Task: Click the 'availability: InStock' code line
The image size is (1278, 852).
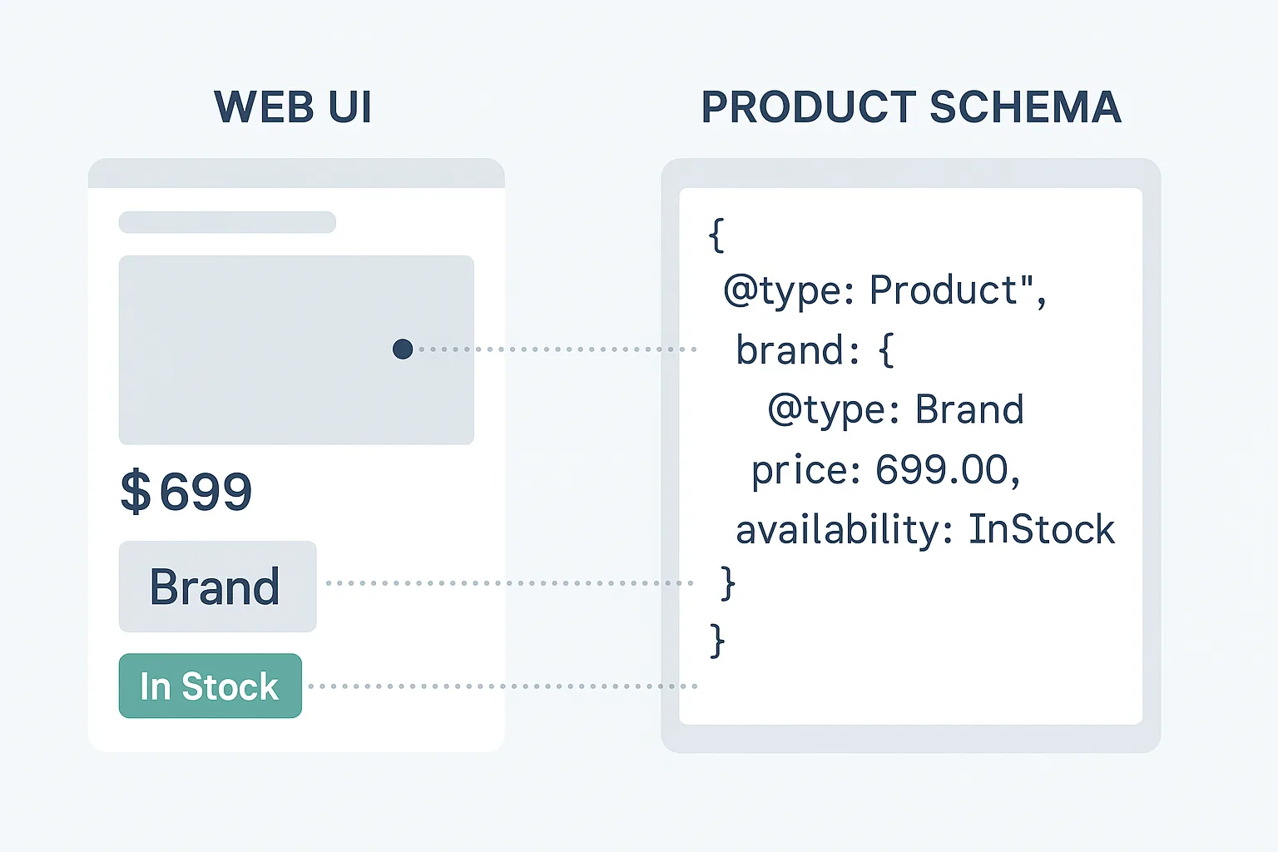Action: [925, 530]
